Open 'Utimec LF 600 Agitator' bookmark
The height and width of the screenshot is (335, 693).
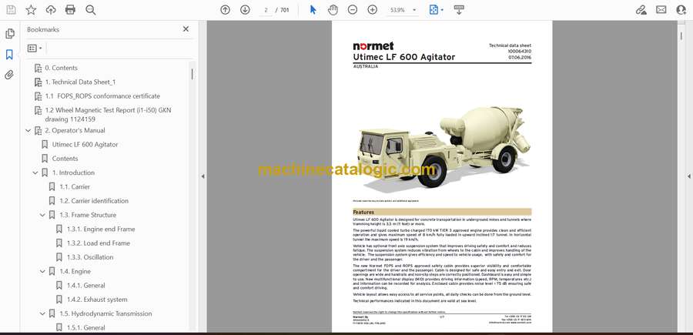(x=85, y=145)
